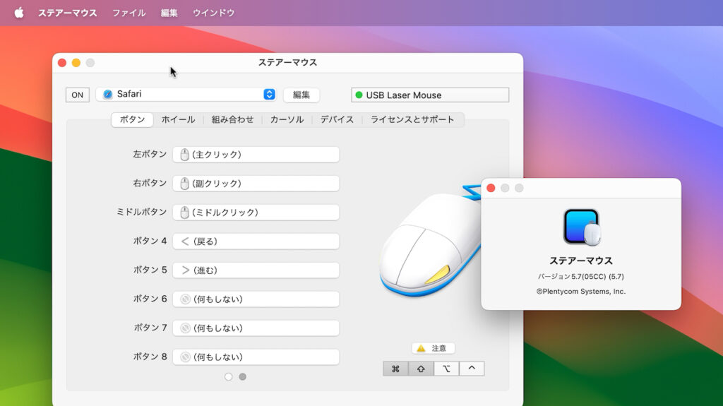This screenshot has width=723, height=406.
Task: Select the ボタン tab
Action: 132,119
